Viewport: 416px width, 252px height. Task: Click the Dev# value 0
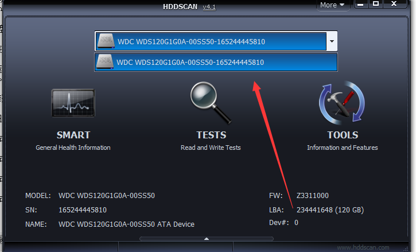click(296, 223)
